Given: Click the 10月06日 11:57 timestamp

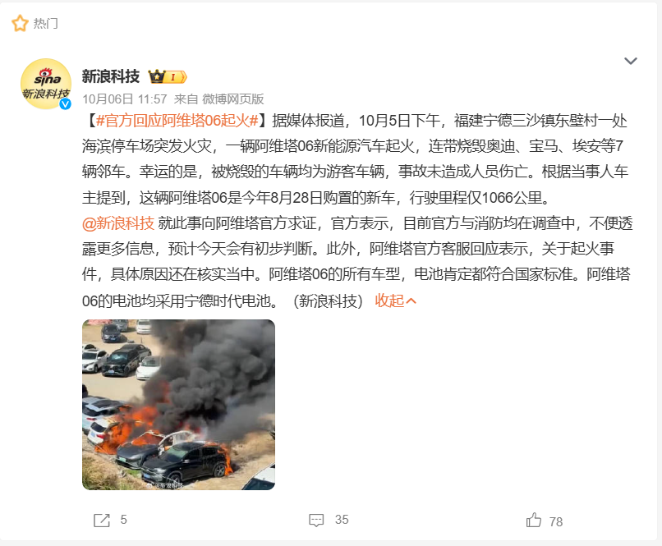Looking at the screenshot, I should pos(125,99).
